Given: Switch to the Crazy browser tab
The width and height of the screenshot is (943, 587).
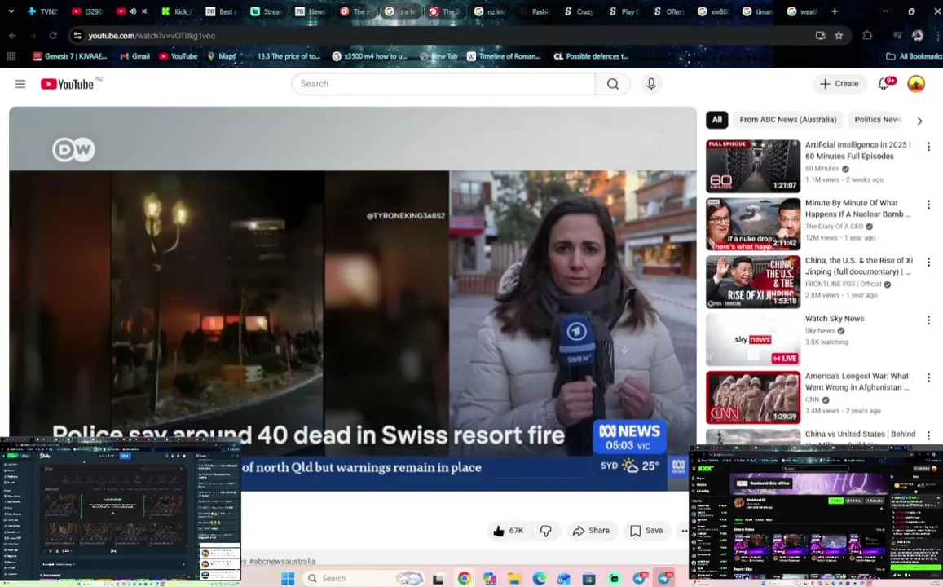Looking at the screenshot, I should [579, 11].
